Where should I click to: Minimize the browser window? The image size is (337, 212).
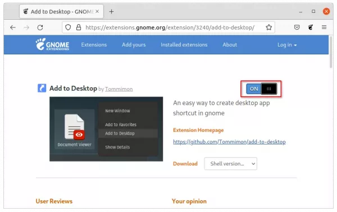[x=300, y=12]
